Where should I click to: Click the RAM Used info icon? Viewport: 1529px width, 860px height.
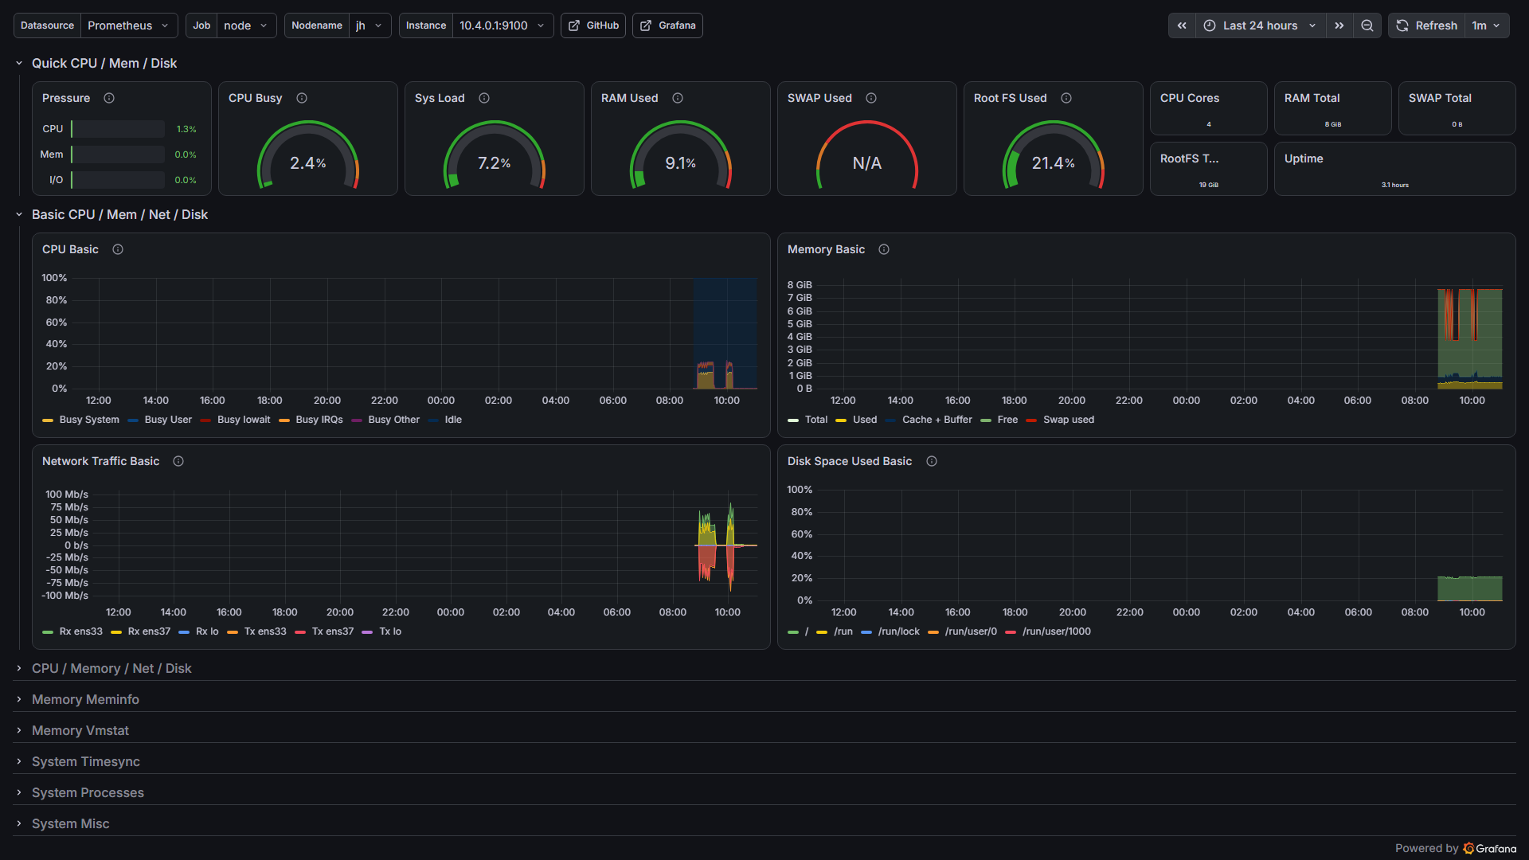[678, 98]
